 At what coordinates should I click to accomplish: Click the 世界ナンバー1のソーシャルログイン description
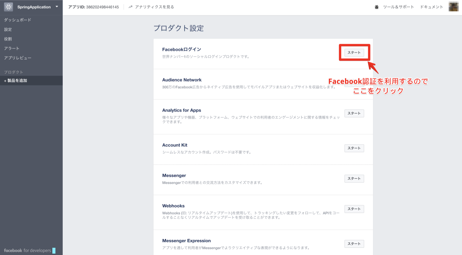click(x=206, y=57)
